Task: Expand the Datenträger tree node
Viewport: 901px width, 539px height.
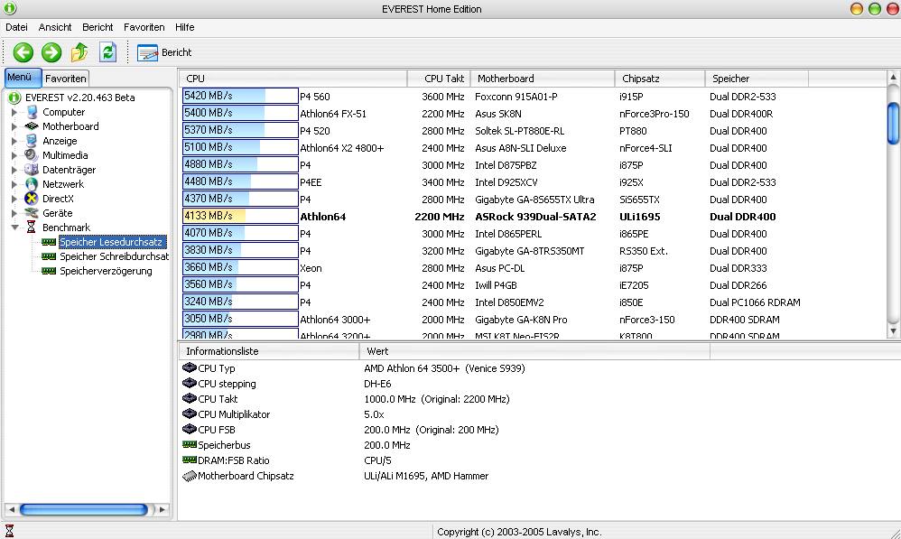Action: [x=14, y=170]
